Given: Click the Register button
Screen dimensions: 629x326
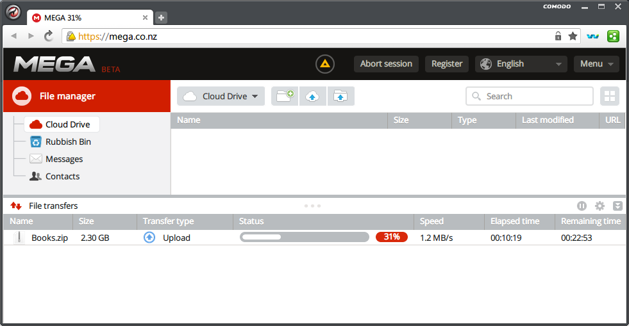Looking at the screenshot, I should (x=447, y=64).
